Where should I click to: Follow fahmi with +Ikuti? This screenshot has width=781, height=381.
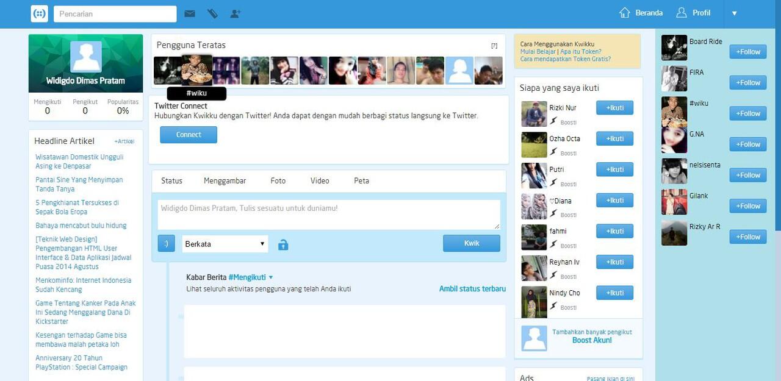pyautogui.click(x=614, y=231)
